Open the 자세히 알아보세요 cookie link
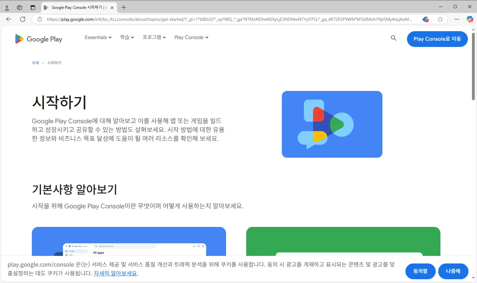 coord(115,273)
